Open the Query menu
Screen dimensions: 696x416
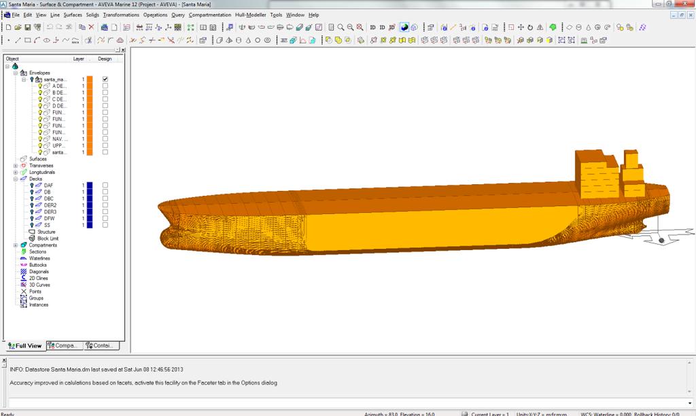pos(178,15)
